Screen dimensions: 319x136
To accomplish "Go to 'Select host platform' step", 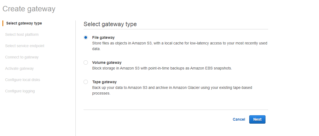I will pyautogui.click(x=22, y=34).
